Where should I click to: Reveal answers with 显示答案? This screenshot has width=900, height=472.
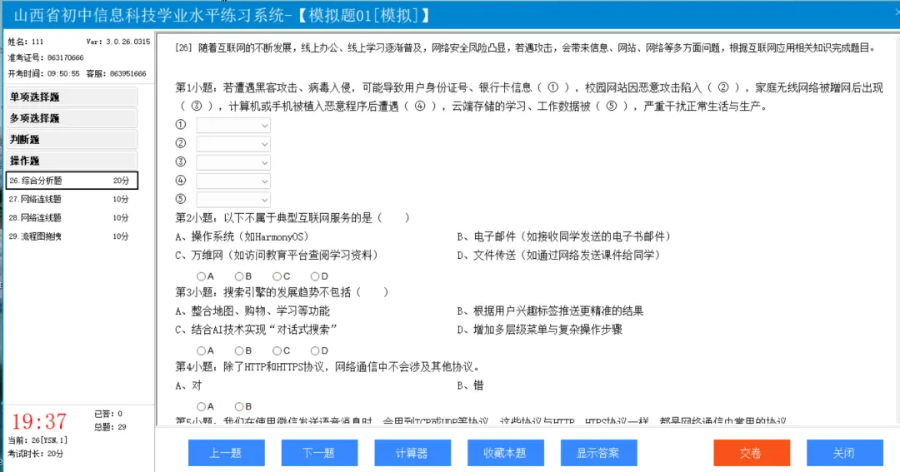click(x=598, y=453)
